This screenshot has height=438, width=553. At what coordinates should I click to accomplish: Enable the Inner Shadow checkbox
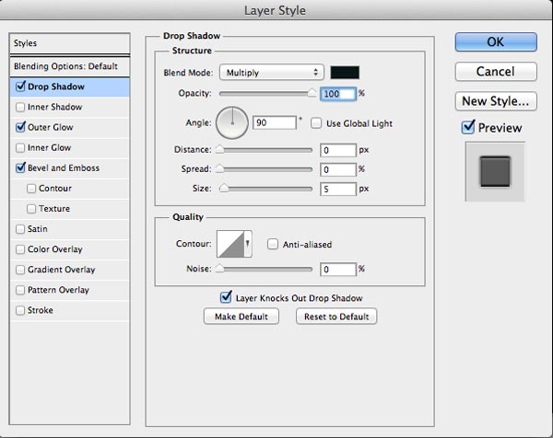click(x=21, y=107)
